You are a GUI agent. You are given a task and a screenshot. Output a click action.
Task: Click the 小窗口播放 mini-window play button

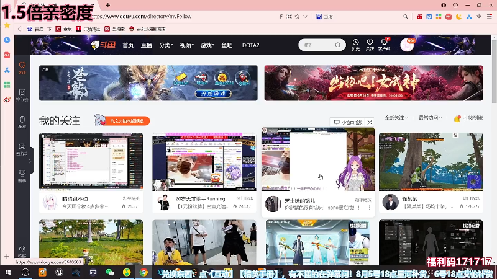[x=349, y=122]
